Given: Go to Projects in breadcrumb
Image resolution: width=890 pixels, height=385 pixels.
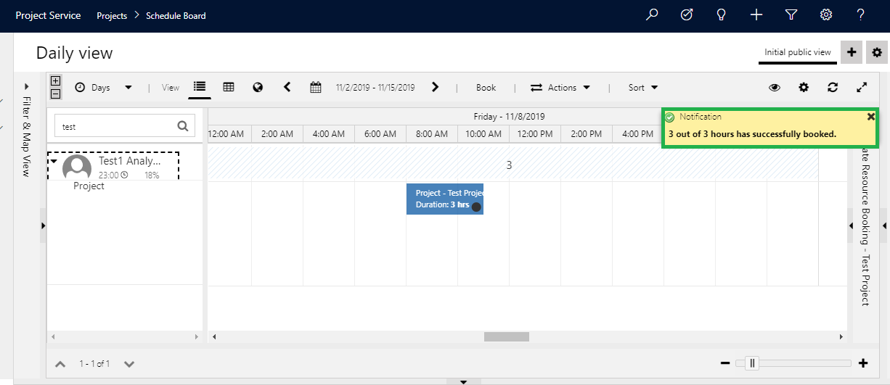Looking at the screenshot, I should coord(112,15).
